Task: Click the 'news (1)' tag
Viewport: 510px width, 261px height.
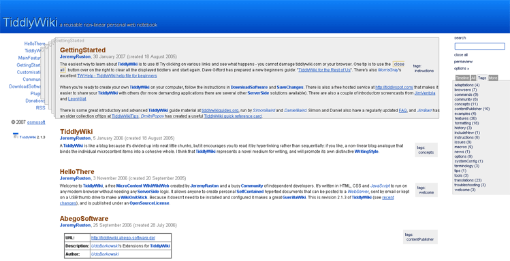Action: point(462,152)
